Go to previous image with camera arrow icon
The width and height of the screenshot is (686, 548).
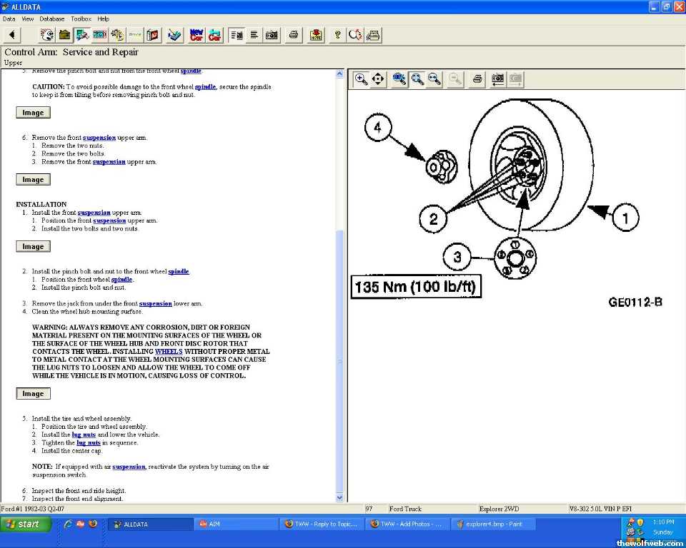pyautogui.click(x=497, y=79)
